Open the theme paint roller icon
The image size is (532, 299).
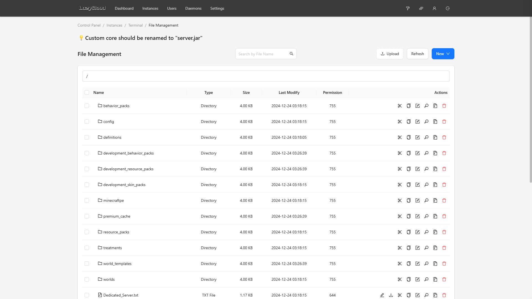(408, 8)
